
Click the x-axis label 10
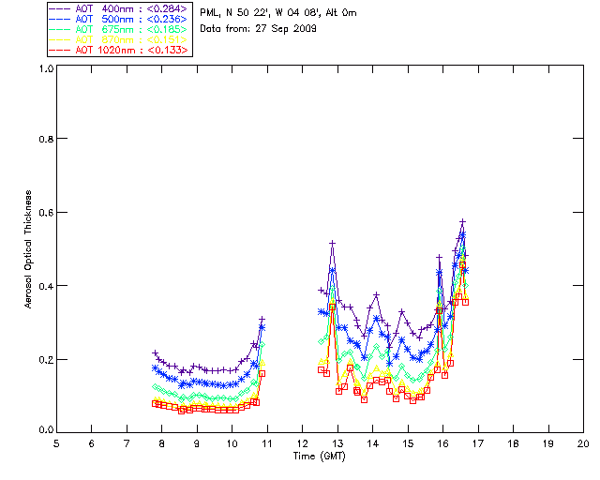232,443
